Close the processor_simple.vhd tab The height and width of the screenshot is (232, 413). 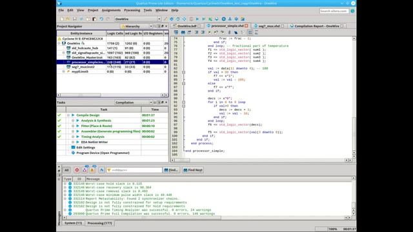click(247, 26)
